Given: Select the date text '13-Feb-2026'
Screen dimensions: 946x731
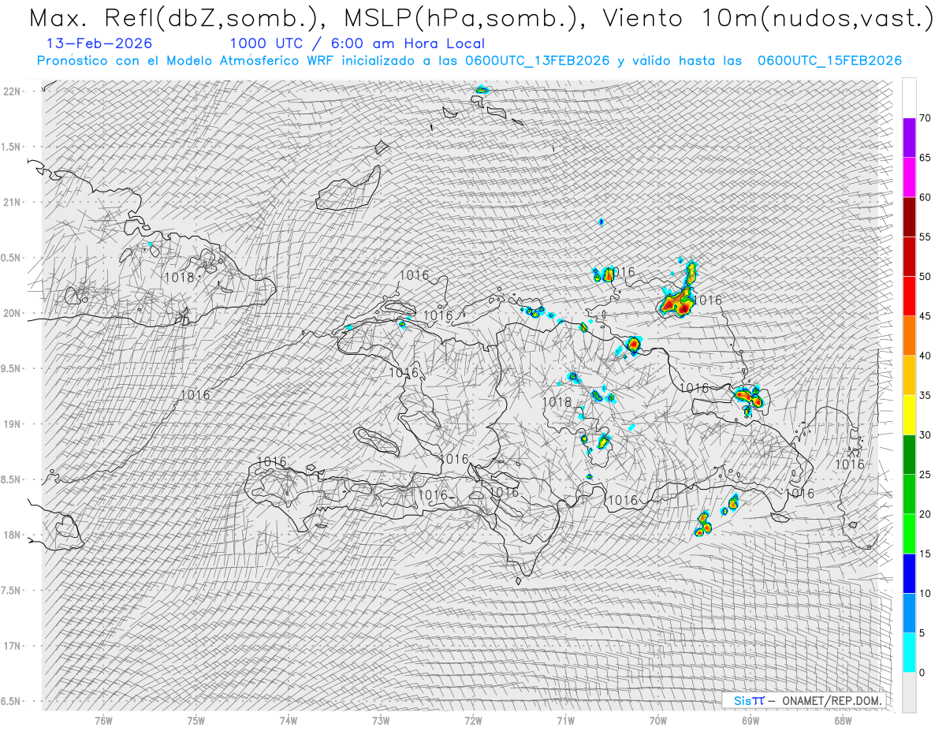Looking at the screenshot, I should click(99, 43).
